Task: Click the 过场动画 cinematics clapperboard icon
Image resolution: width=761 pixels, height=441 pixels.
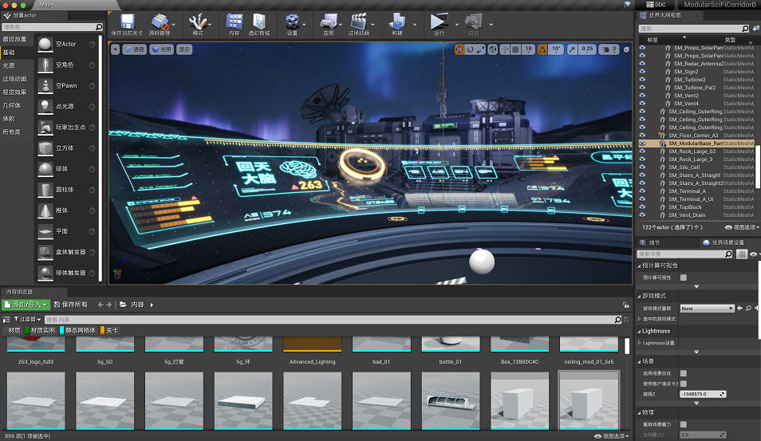Action: pos(359,22)
